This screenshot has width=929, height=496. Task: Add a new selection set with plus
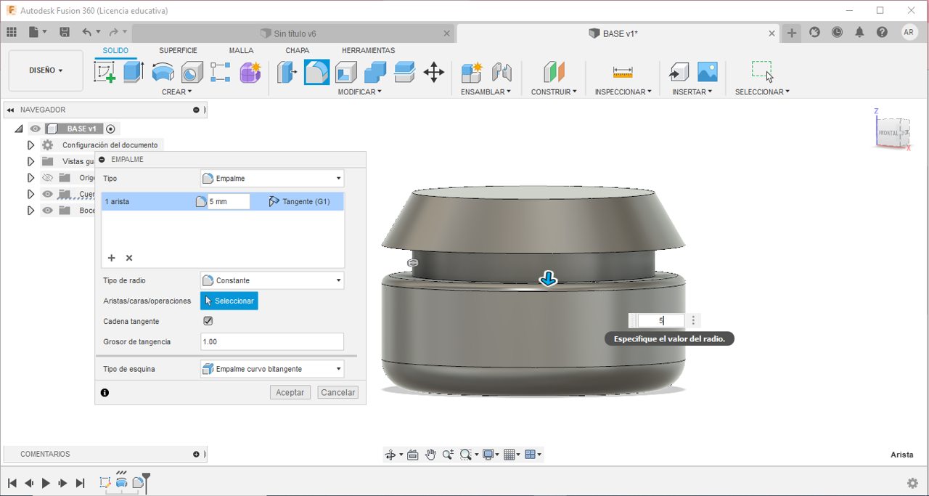tap(112, 258)
